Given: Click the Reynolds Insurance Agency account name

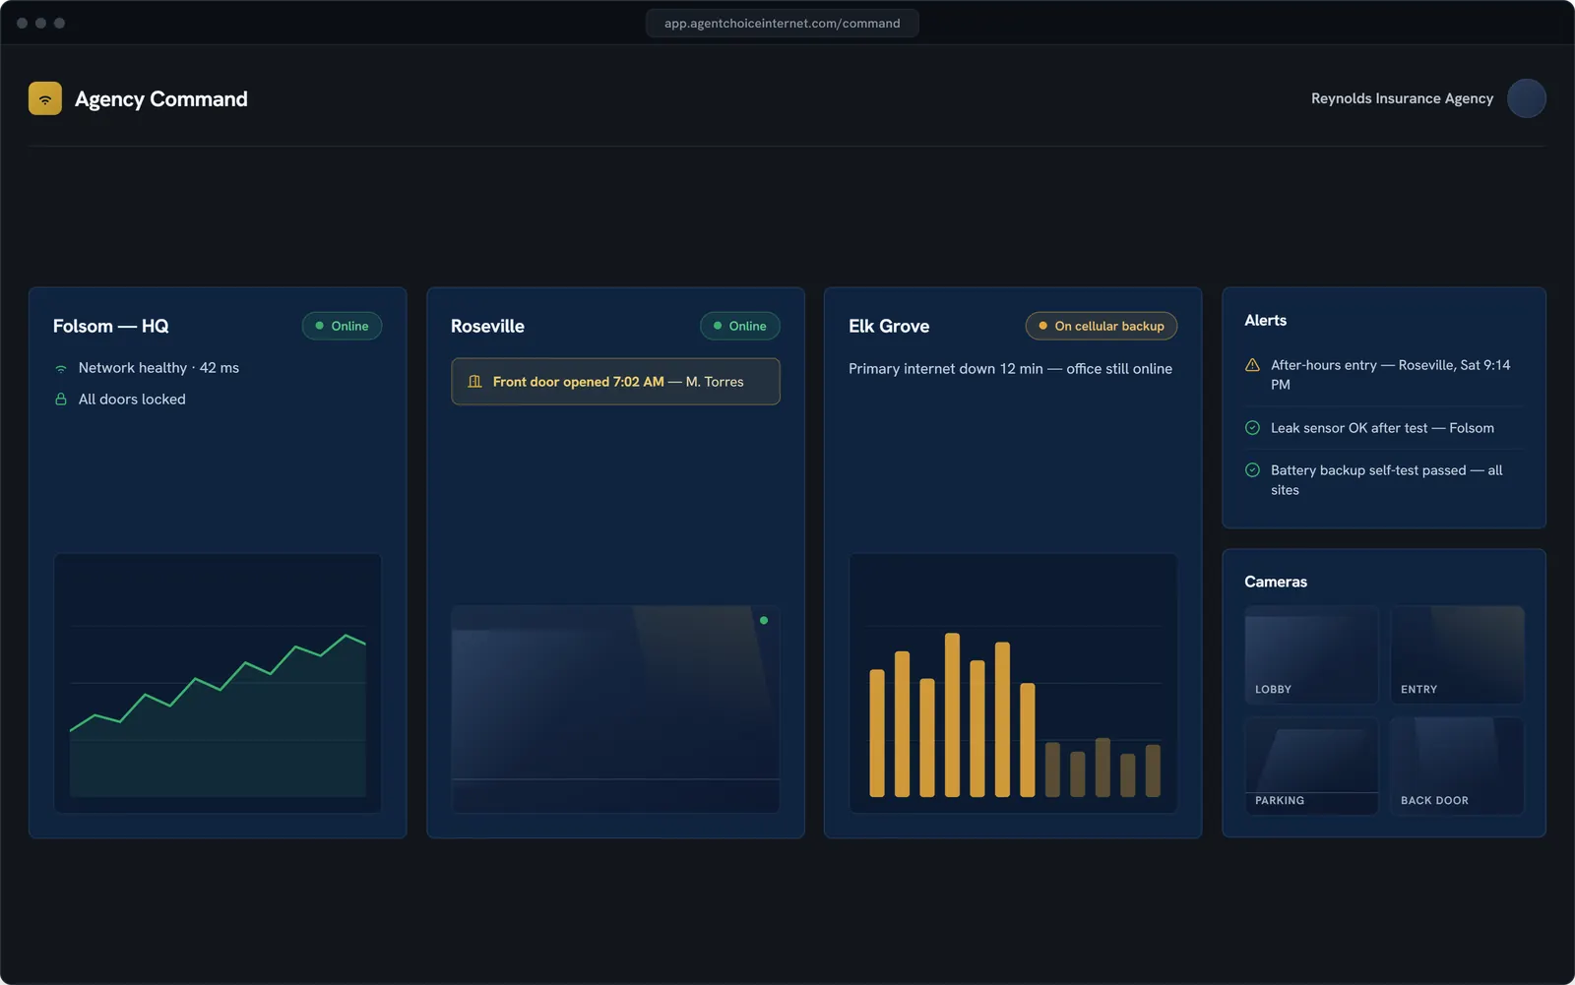Looking at the screenshot, I should 1402,98.
